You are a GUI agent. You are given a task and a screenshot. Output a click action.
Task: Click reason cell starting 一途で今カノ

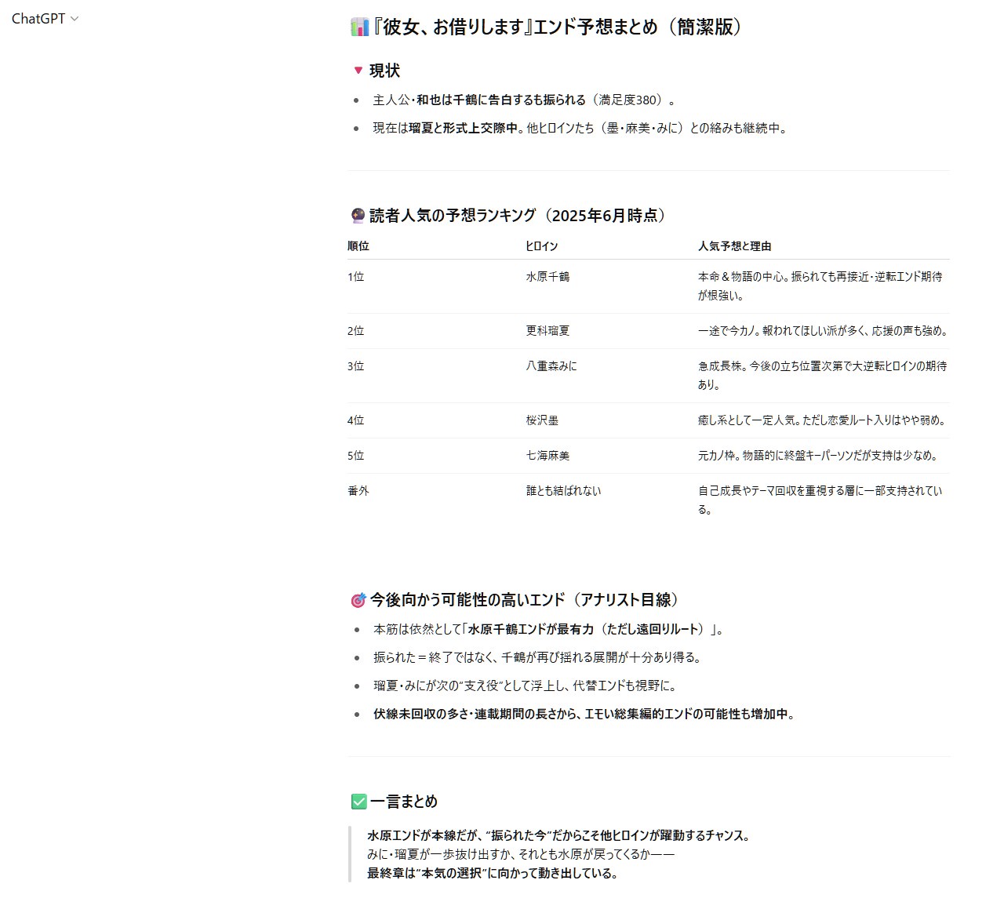click(x=824, y=331)
